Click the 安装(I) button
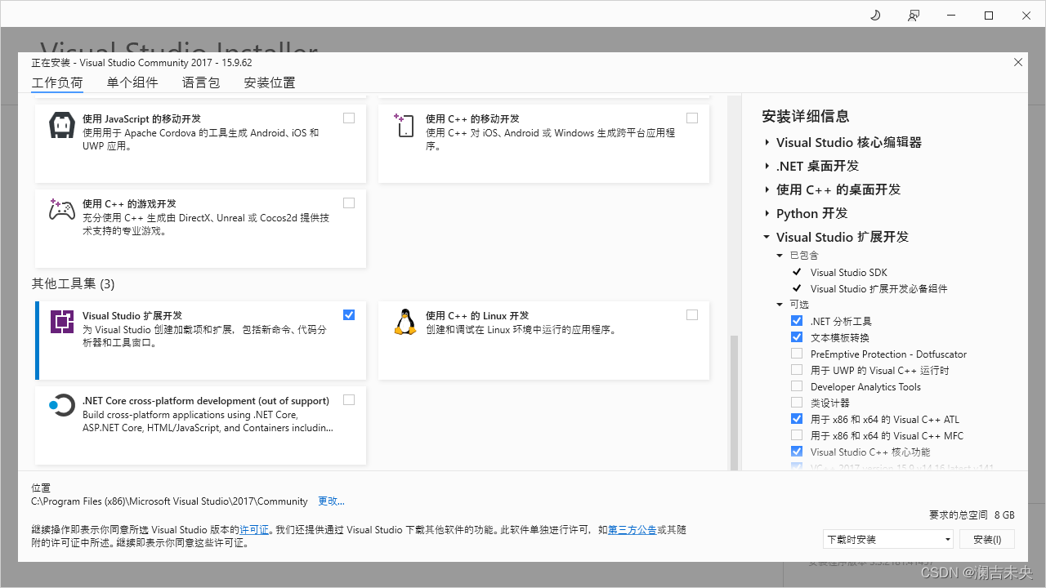 pyautogui.click(x=987, y=539)
